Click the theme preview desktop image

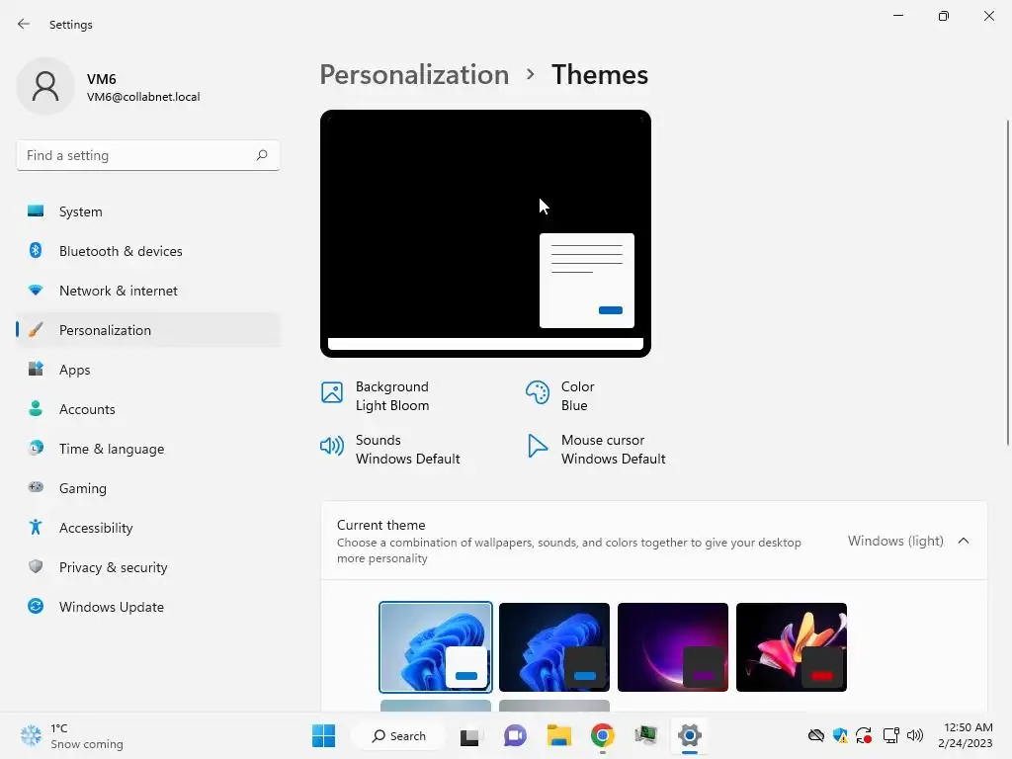point(485,233)
